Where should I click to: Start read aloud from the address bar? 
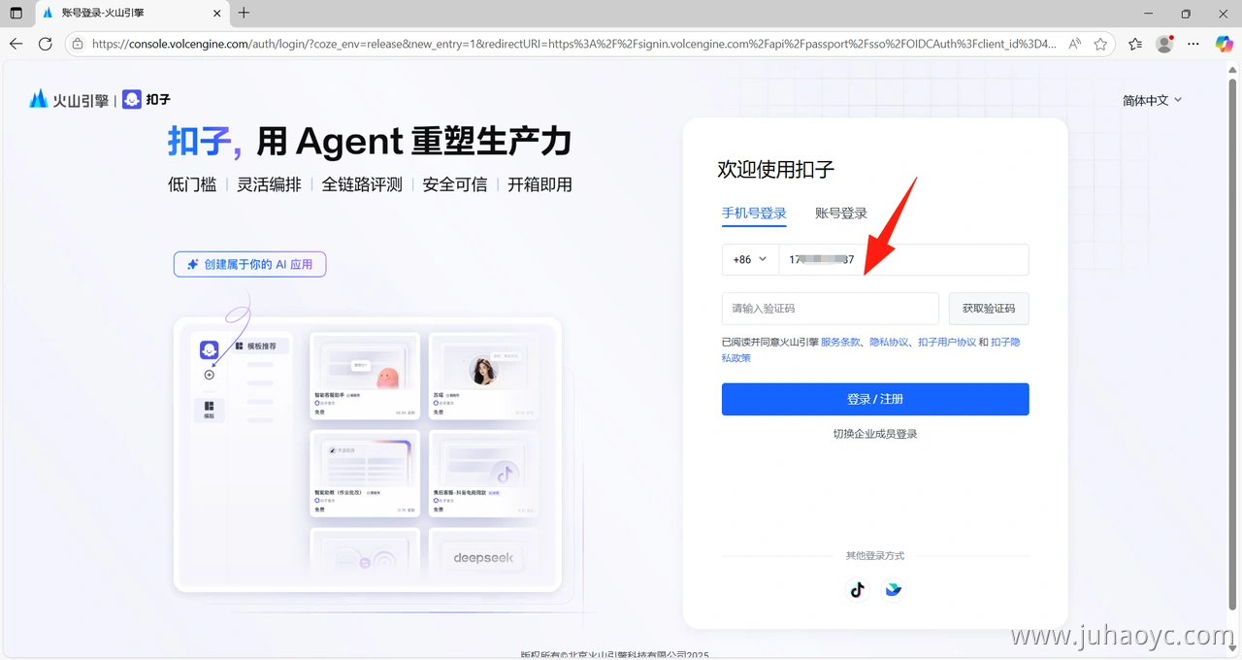point(1075,44)
